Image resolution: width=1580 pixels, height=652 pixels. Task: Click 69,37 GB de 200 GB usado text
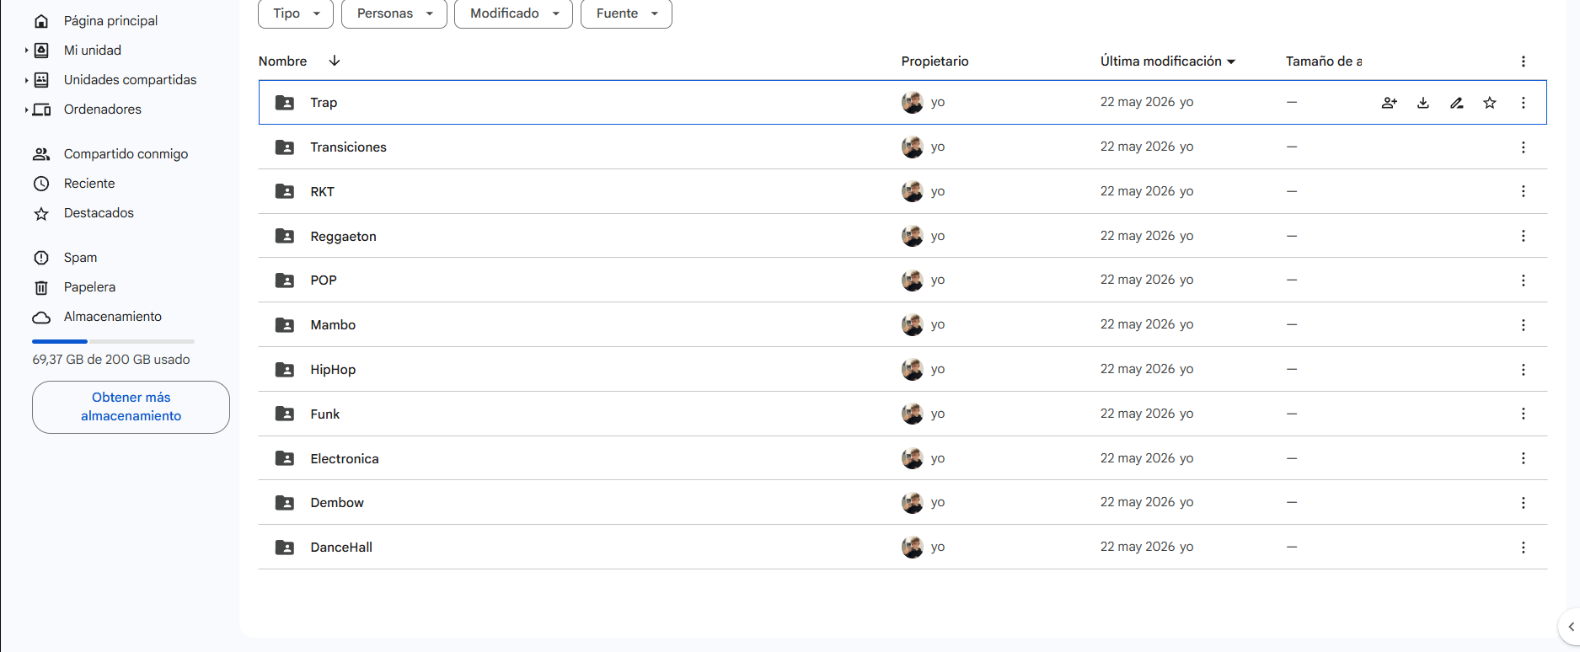pyautogui.click(x=111, y=360)
